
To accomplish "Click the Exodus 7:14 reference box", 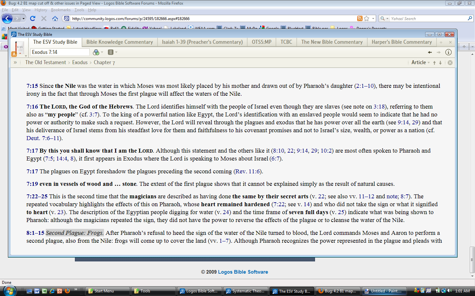I will [x=60, y=52].
